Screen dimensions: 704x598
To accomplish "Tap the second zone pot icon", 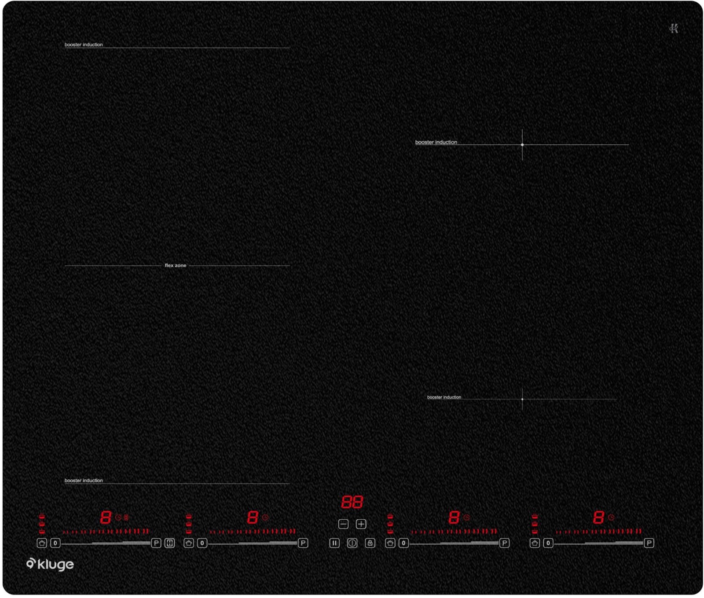I will coord(189,543).
